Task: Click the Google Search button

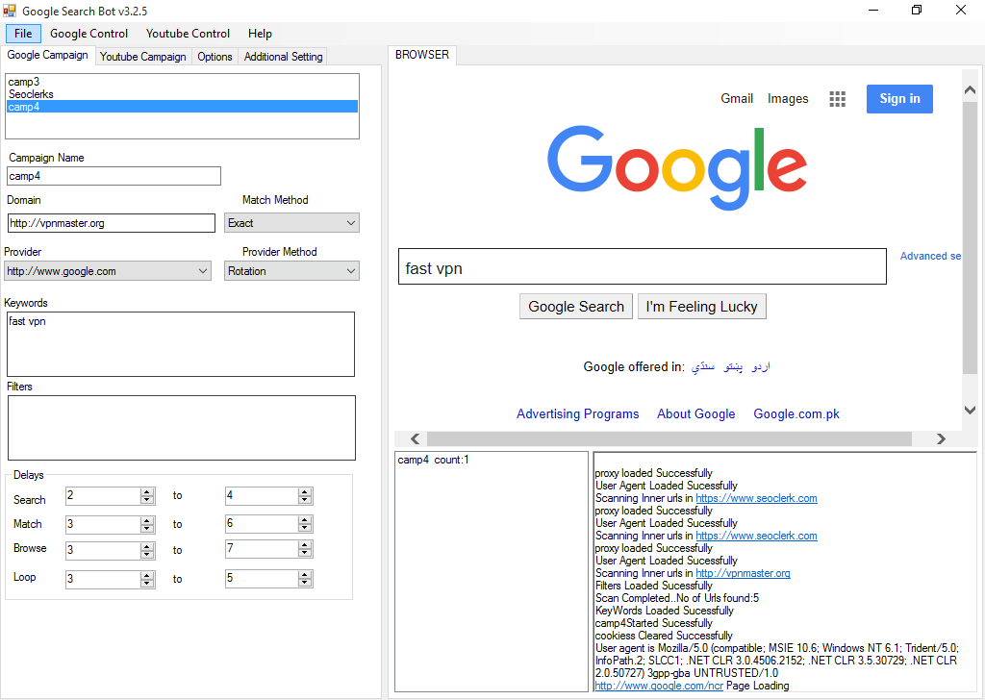Action: (x=576, y=307)
